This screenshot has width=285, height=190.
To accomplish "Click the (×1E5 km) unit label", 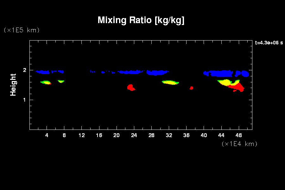I will point(22,30).
